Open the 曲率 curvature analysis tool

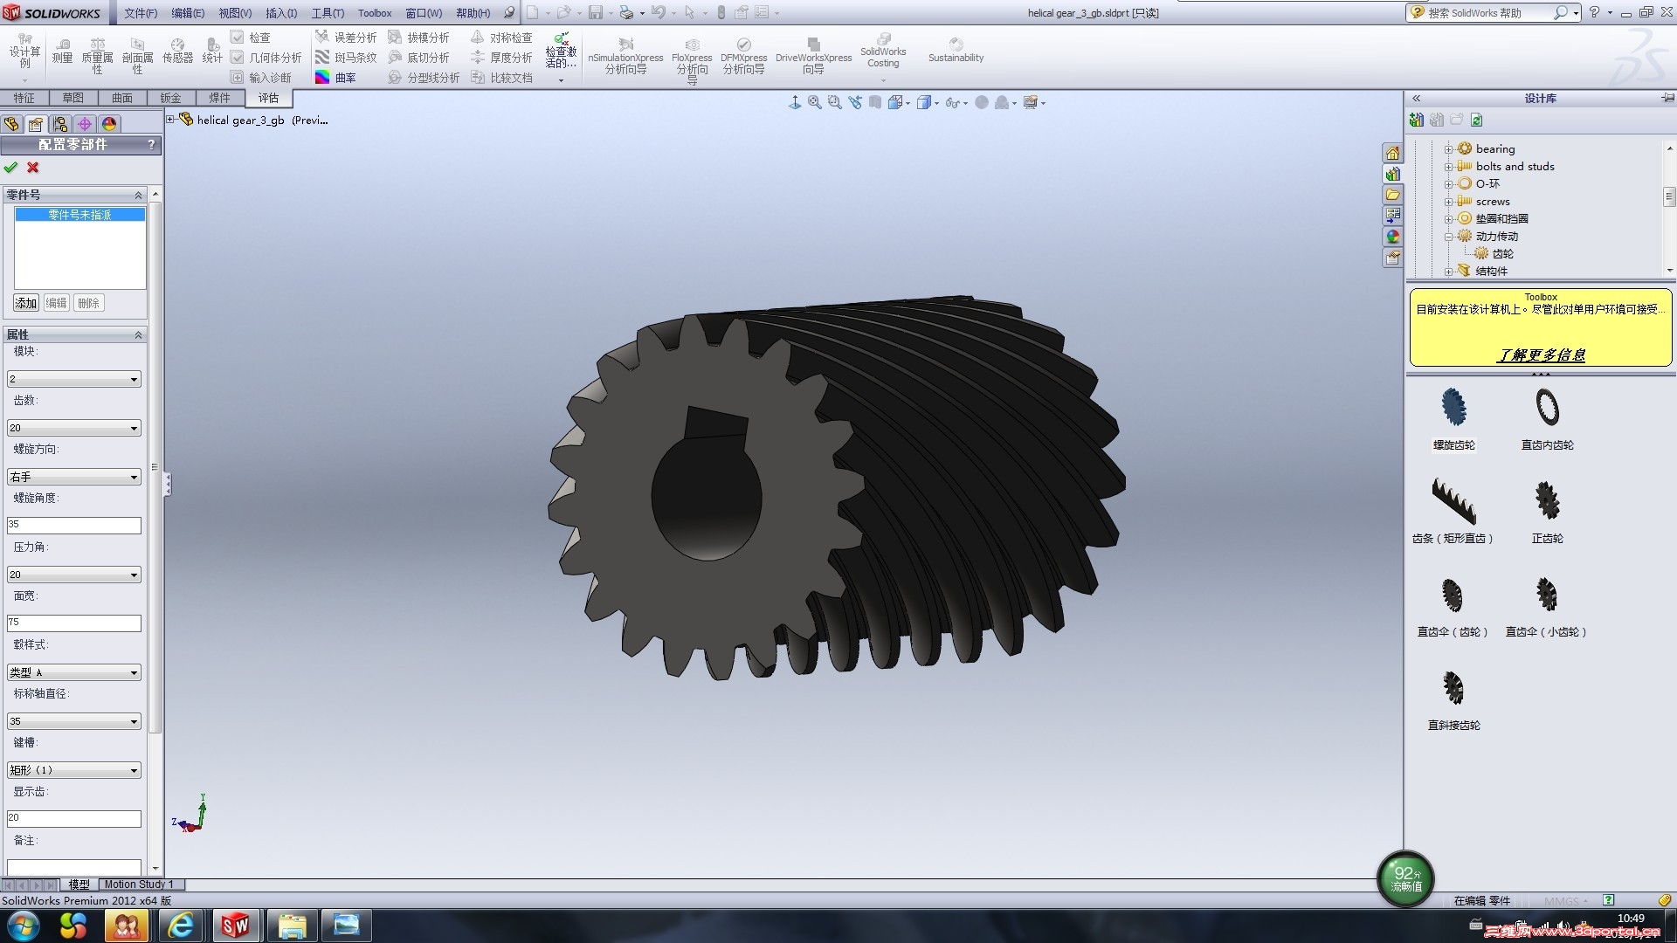click(336, 78)
